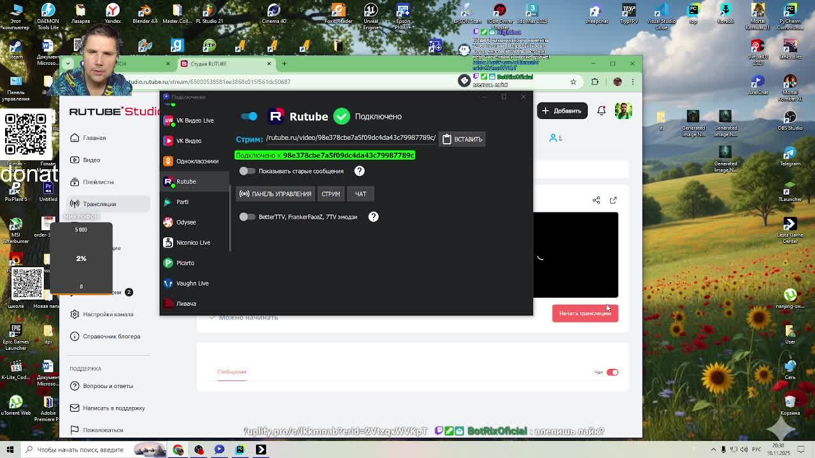Open OBS Studio desktop icon

(x=790, y=119)
